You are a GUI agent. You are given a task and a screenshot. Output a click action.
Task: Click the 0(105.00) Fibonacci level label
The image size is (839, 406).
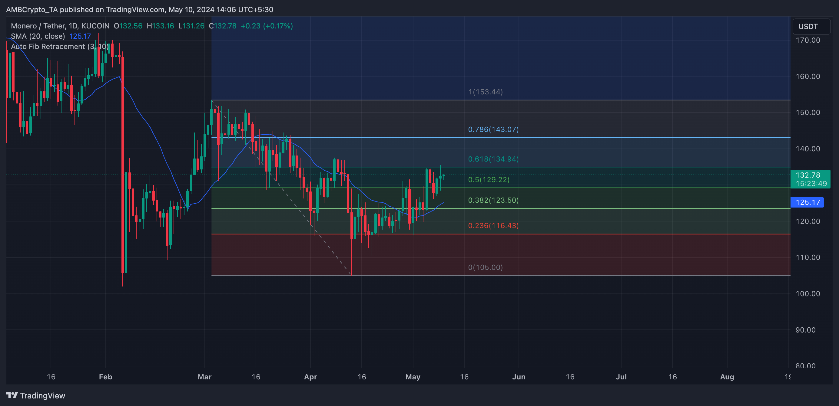(485, 267)
